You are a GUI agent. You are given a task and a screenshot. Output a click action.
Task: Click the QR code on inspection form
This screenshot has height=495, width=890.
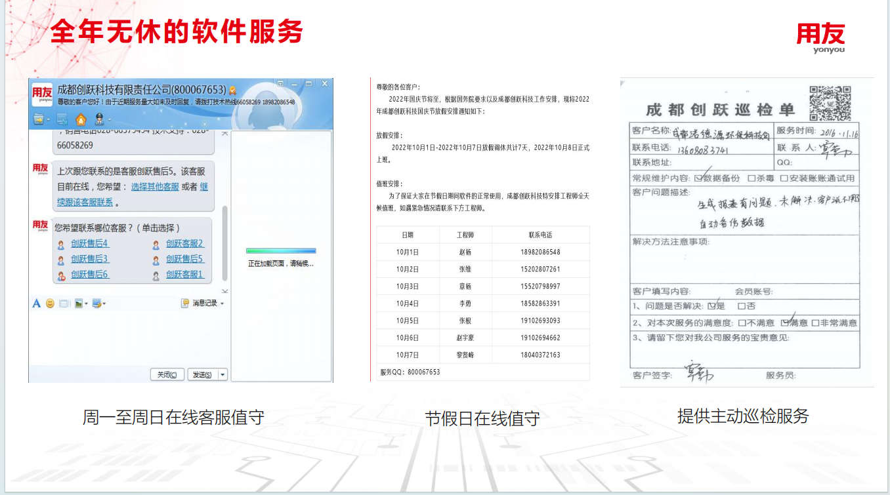point(830,104)
